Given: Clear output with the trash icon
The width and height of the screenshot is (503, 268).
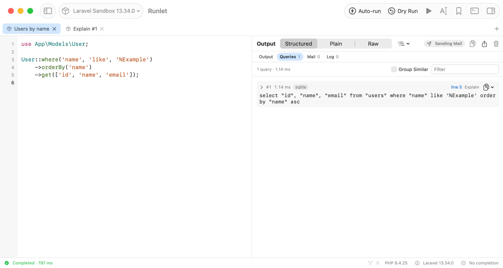Looking at the screenshot, I should [x=496, y=44].
